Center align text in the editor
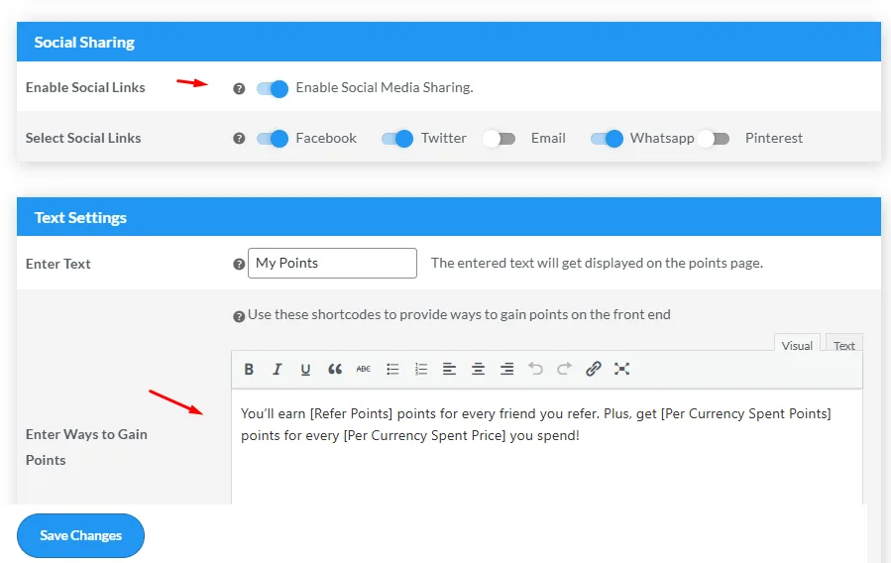 [479, 370]
